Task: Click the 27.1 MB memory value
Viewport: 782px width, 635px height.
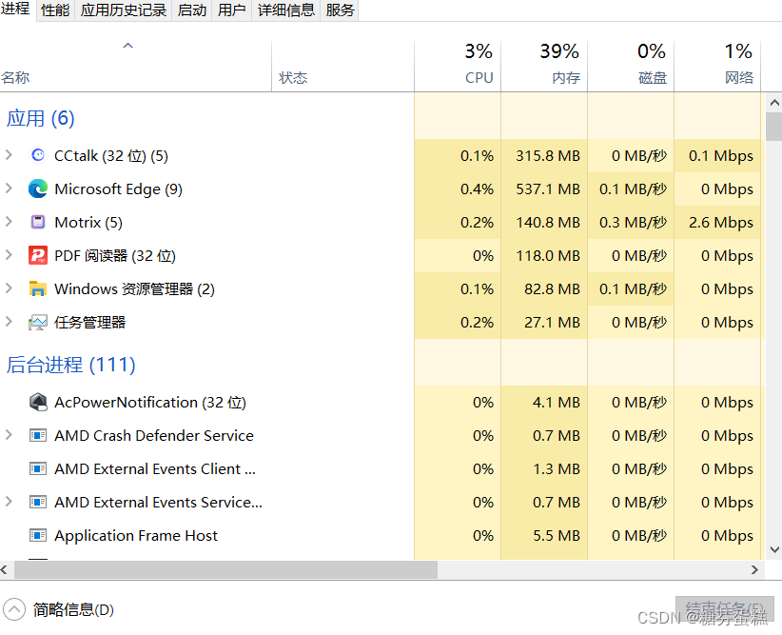Action: click(x=552, y=323)
